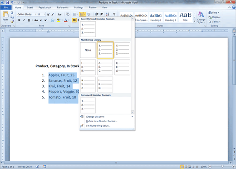Click the 130% zoom level
This screenshot has height=169, width=236.
tap(204, 167)
